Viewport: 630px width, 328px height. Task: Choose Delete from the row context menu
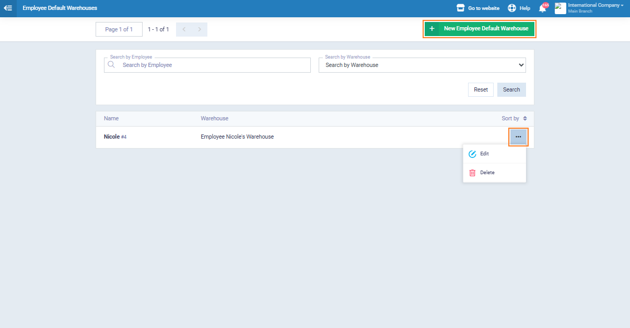coord(487,173)
